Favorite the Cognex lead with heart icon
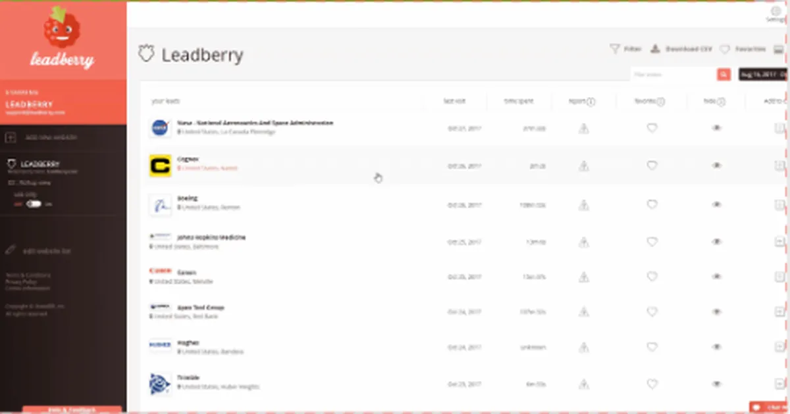 [652, 166]
